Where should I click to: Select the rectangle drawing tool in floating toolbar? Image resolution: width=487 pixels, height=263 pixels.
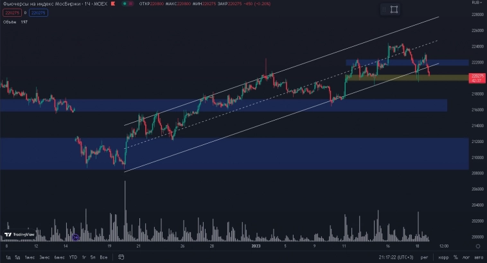[x=394, y=10]
